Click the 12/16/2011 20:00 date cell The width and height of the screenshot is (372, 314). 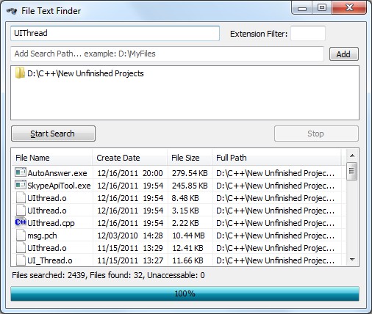[x=130, y=173]
